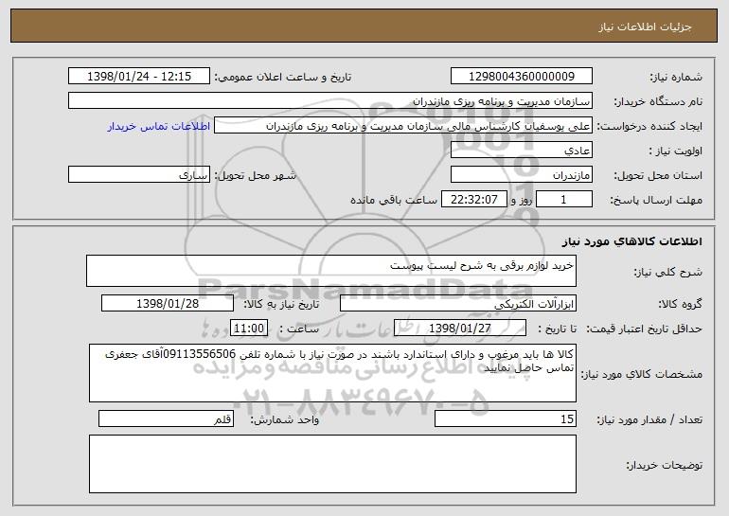Select the time field showing 11:00

(x=249, y=329)
